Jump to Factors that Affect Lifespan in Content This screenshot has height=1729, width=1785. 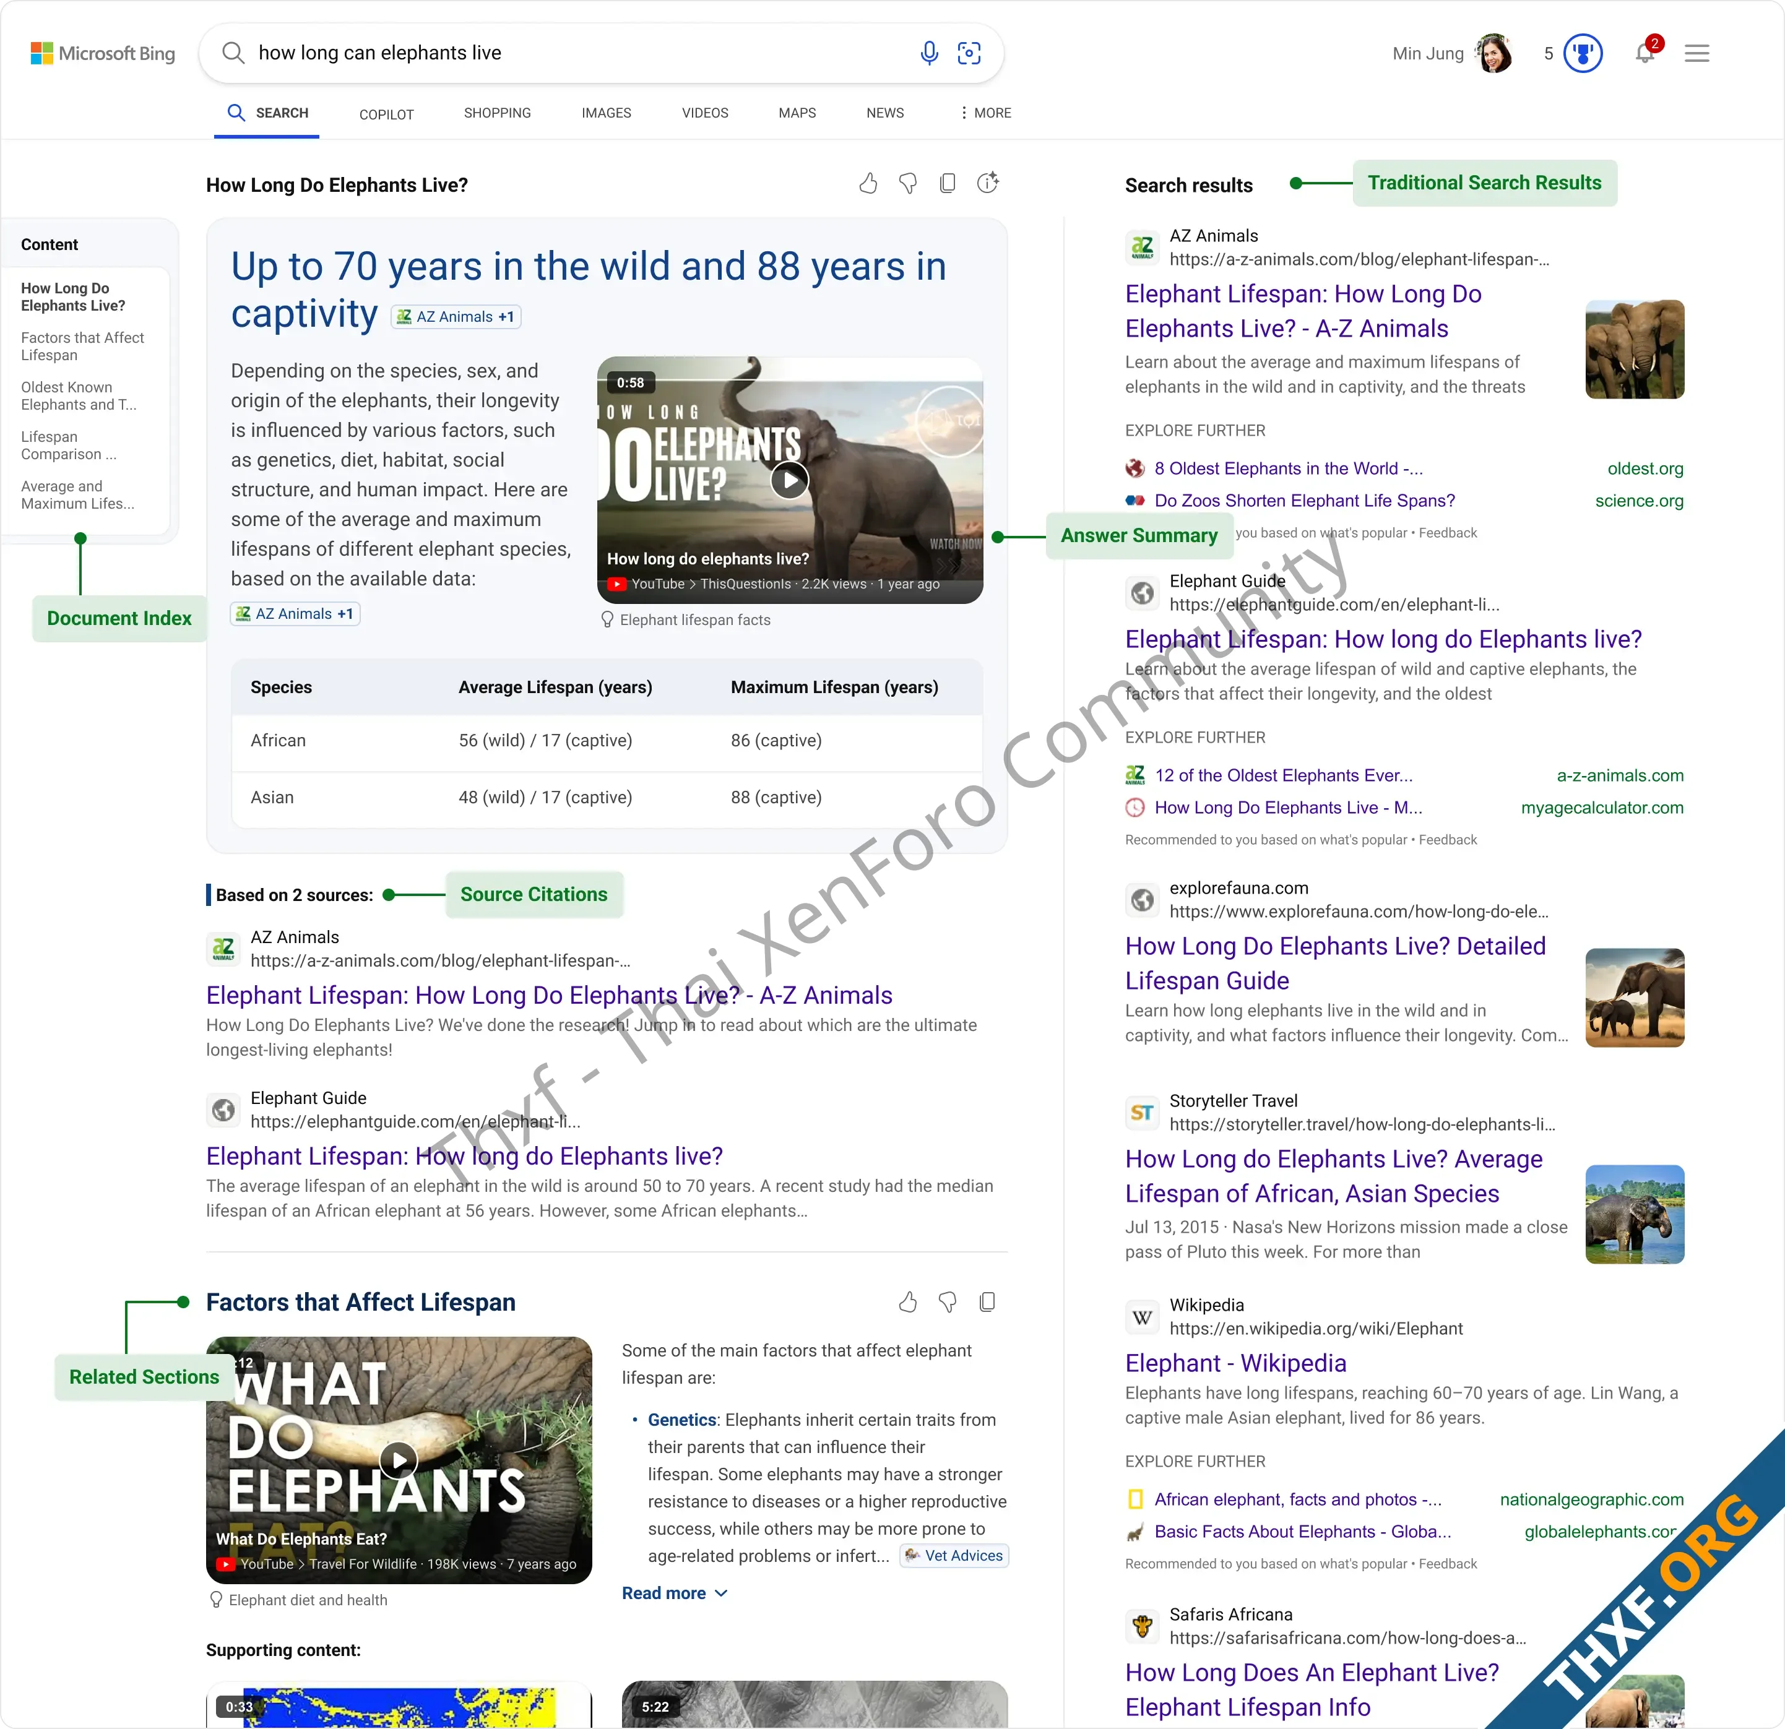tap(82, 346)
